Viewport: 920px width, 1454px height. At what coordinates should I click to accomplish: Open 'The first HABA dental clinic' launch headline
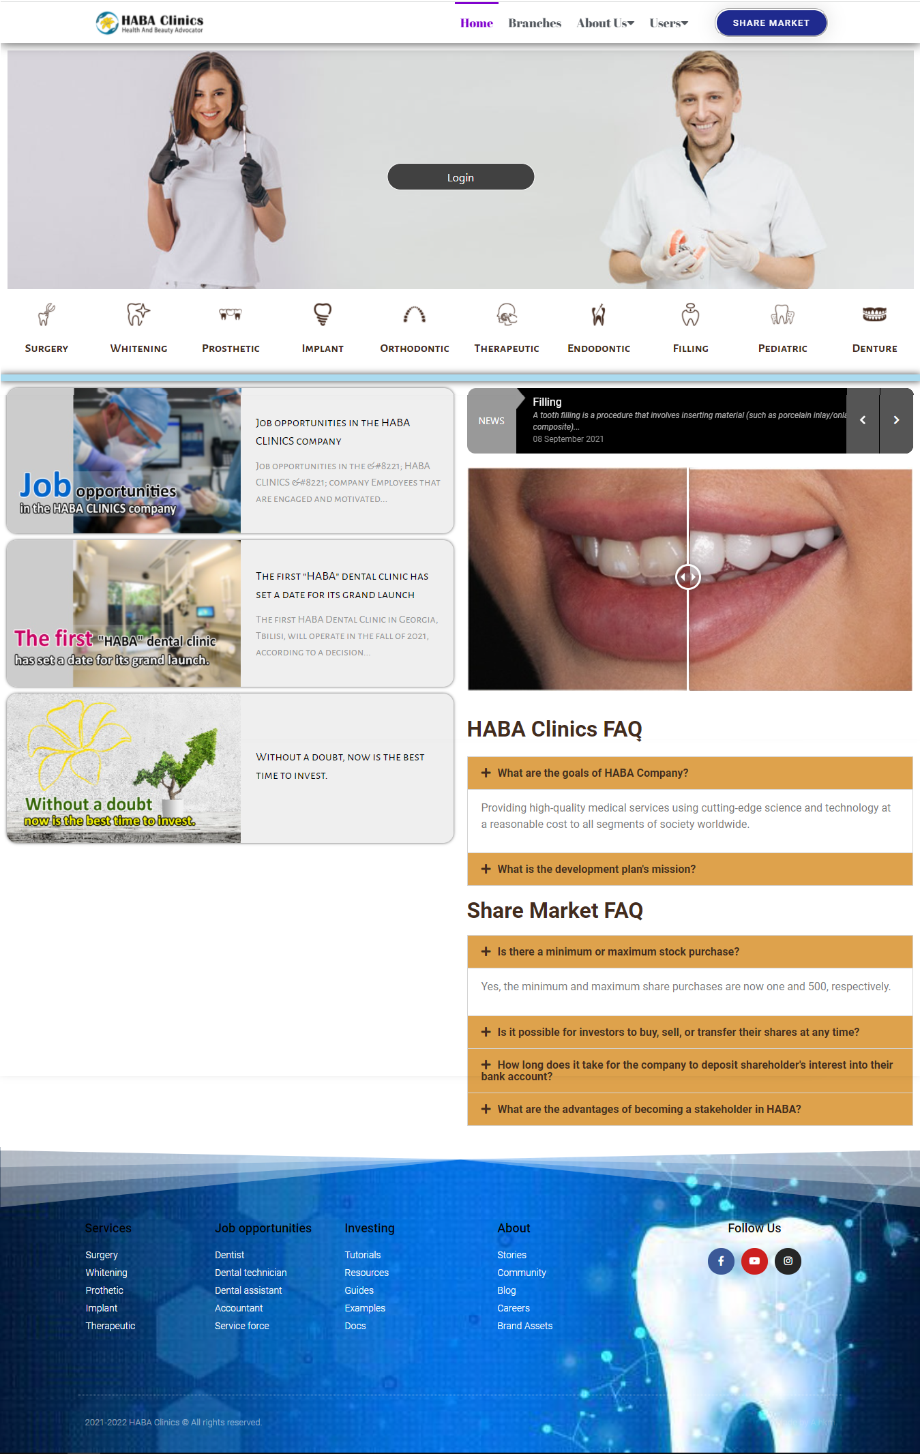pyautogui.click(x=342, y=585)
